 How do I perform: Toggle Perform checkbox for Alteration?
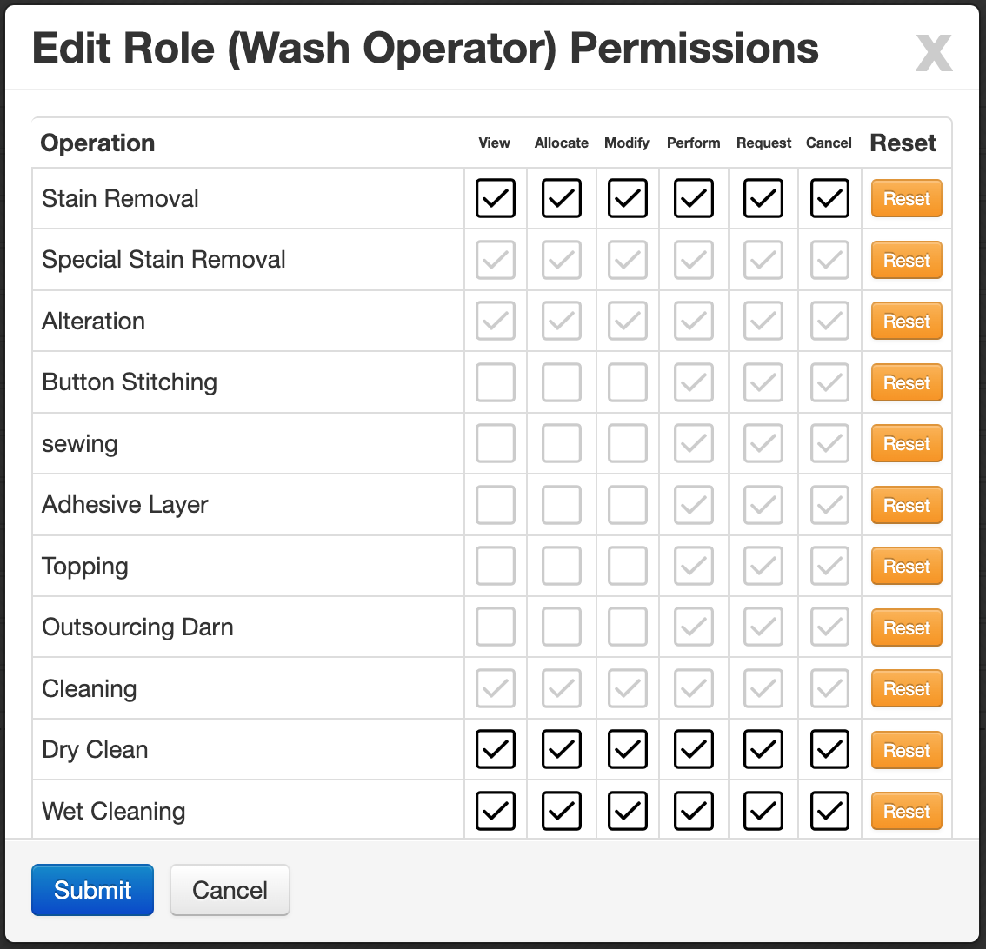pyautogui.click(x=694, y=322)
